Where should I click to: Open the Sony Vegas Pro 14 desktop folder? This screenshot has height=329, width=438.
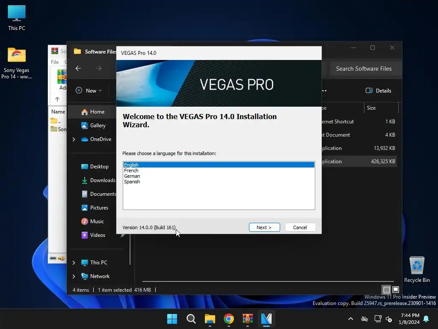click(x=17, y=63)
